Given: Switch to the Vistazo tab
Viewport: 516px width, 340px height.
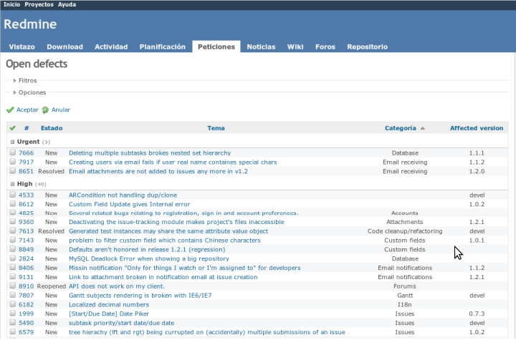Looking at the screenshot, I should tap(21, 47).
